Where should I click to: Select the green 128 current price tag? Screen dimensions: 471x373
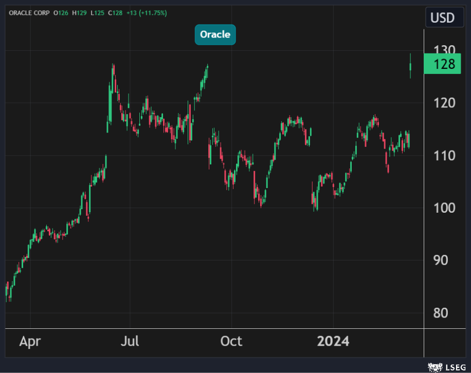[x=442, y=65]
